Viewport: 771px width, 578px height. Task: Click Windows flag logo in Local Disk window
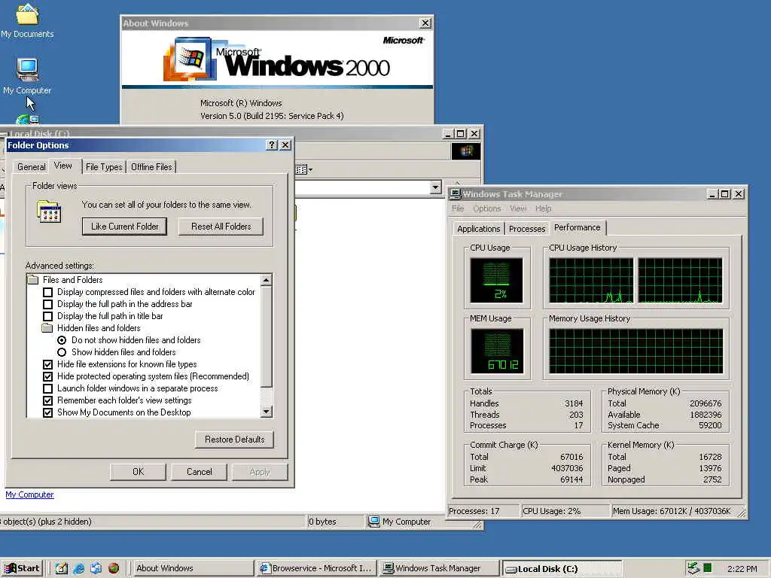click(466, 151)
